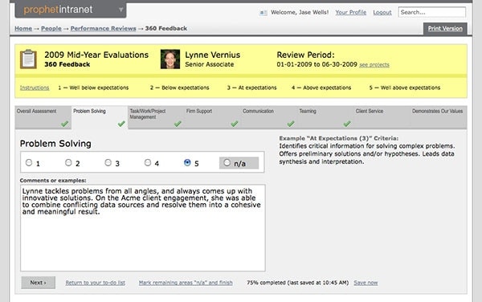Click the Logout link
Screen dimensions: 482x302
click(x=382, y=12)
